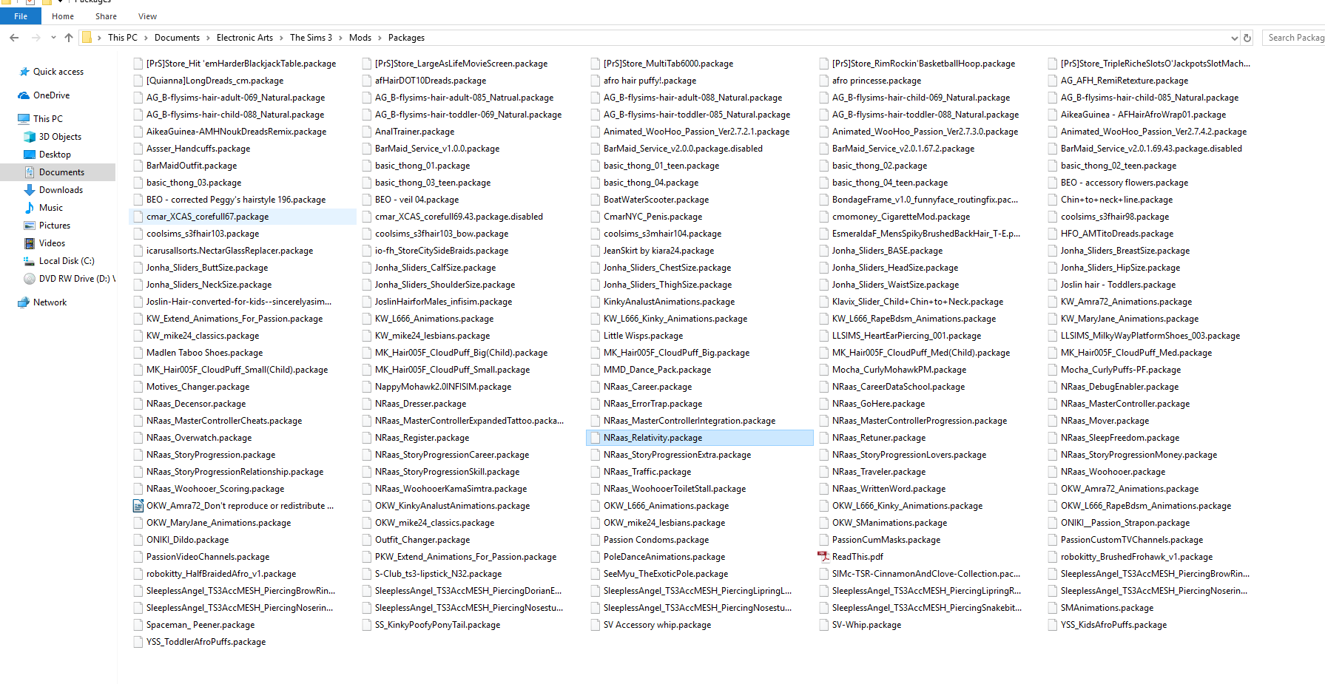Click This PC in the address breadcrumb

coord(122,38)
